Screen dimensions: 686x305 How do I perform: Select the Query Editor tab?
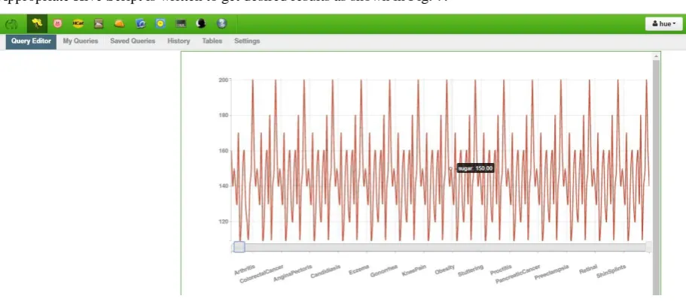[x=31, y=41]
